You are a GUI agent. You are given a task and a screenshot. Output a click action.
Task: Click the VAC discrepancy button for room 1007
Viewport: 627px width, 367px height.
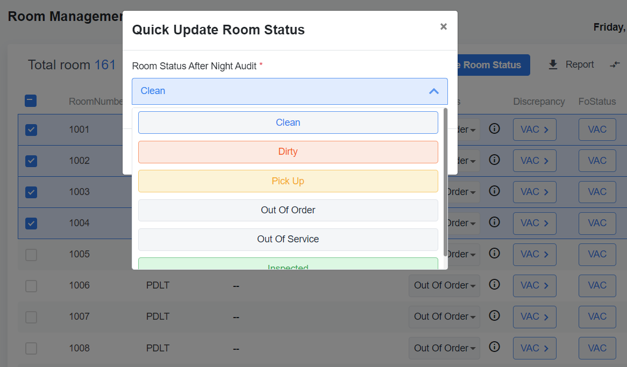534,316
